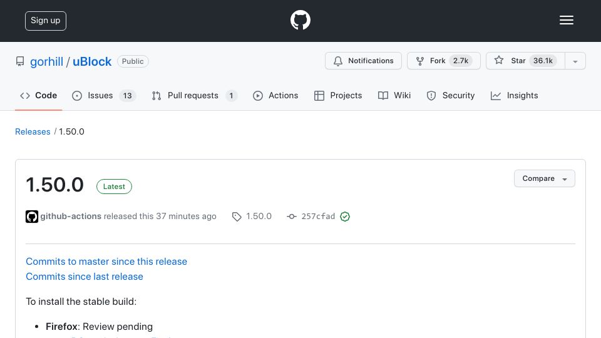
Task: Click 'To install the stable build:' text
Action: click(81, 302)
